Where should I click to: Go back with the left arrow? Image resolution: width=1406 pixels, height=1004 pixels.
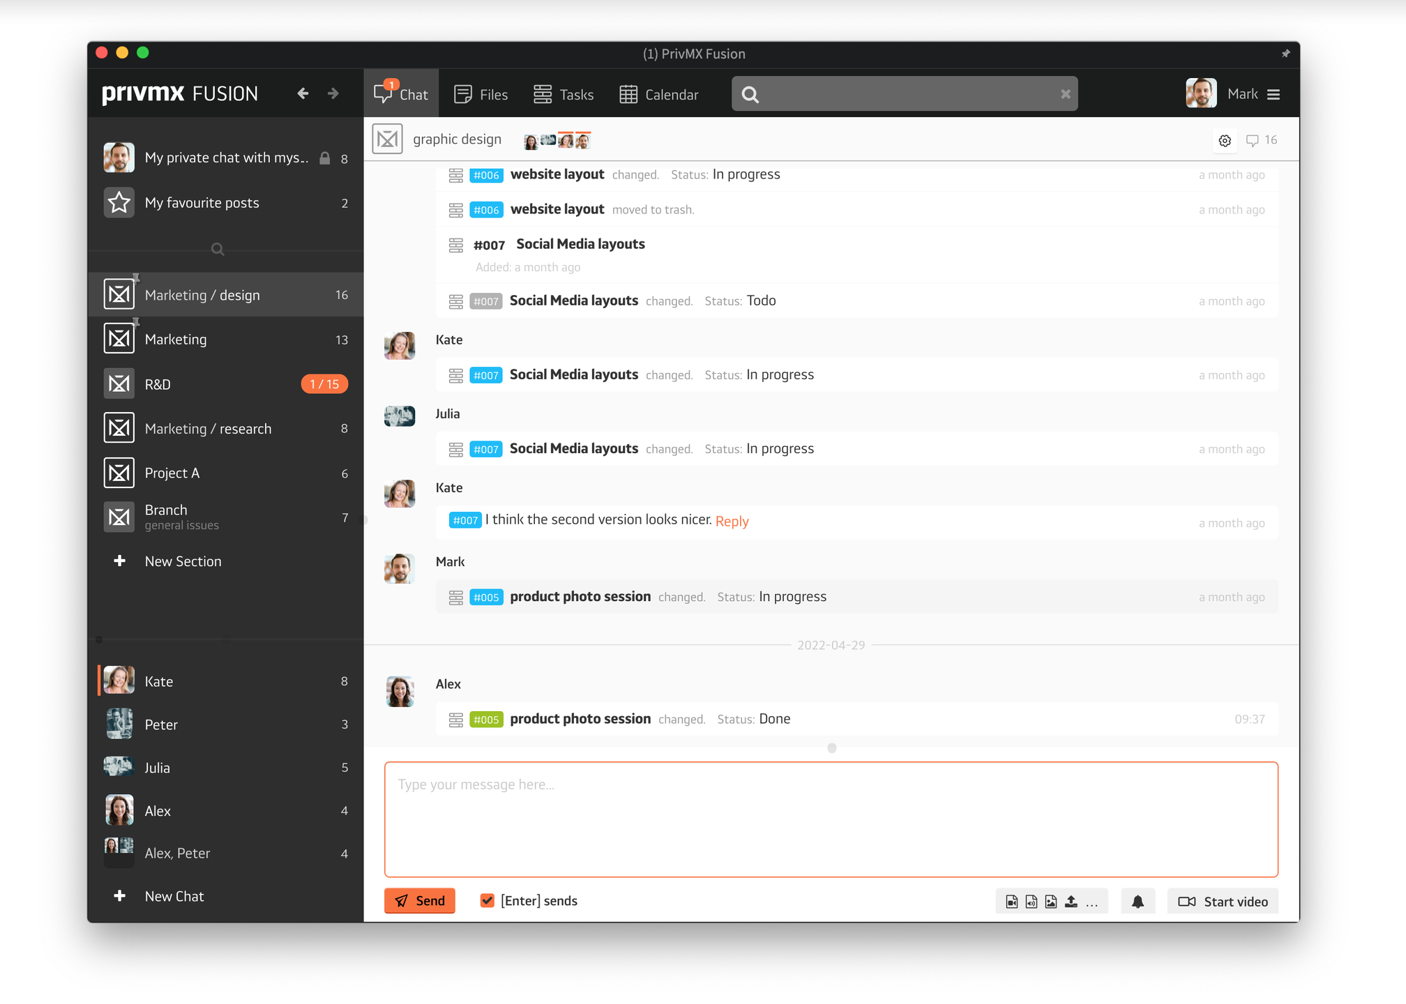[303, 93]
